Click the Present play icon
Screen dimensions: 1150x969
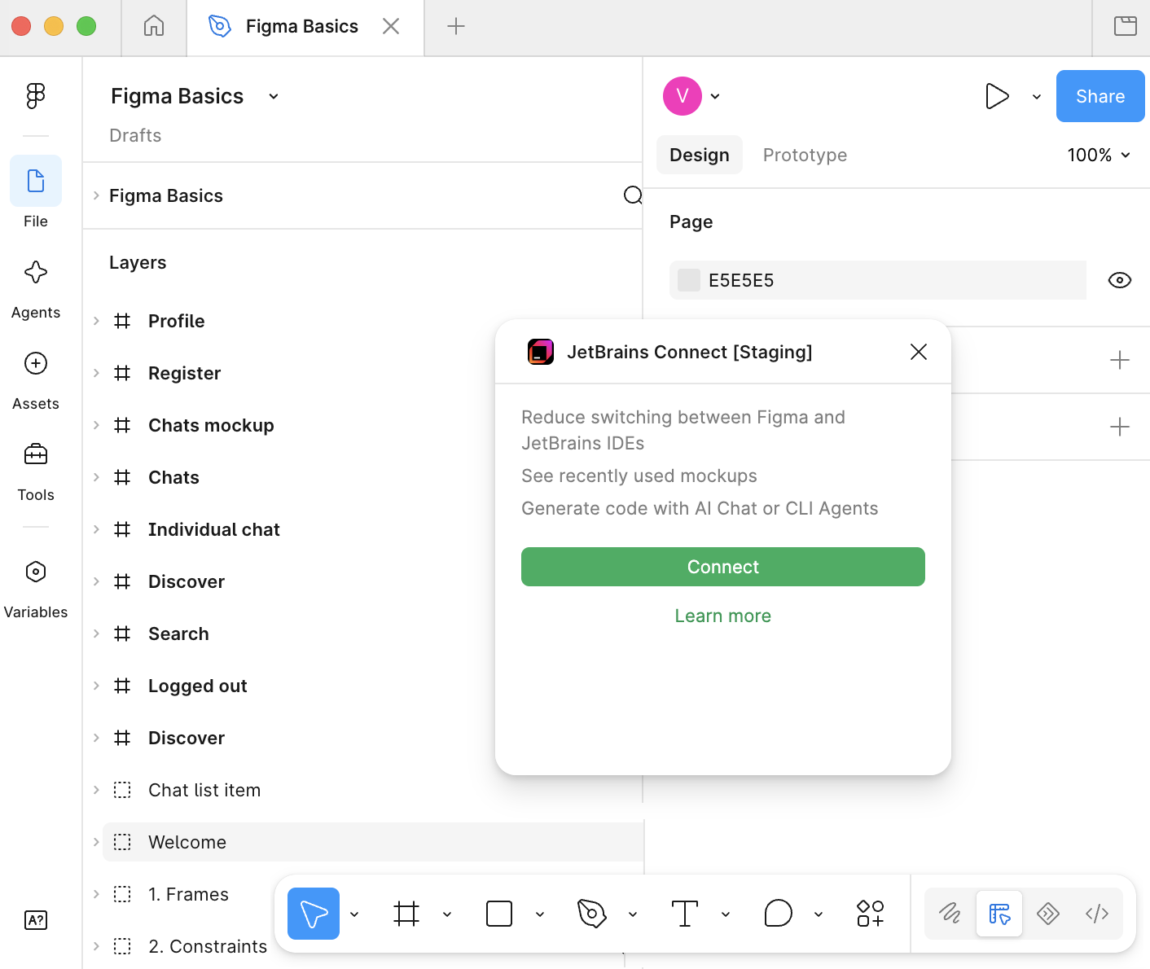tap(997, 96)
